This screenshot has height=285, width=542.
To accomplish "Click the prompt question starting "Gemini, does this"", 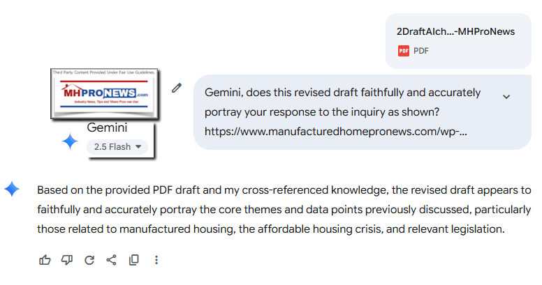I will [342, 92].
